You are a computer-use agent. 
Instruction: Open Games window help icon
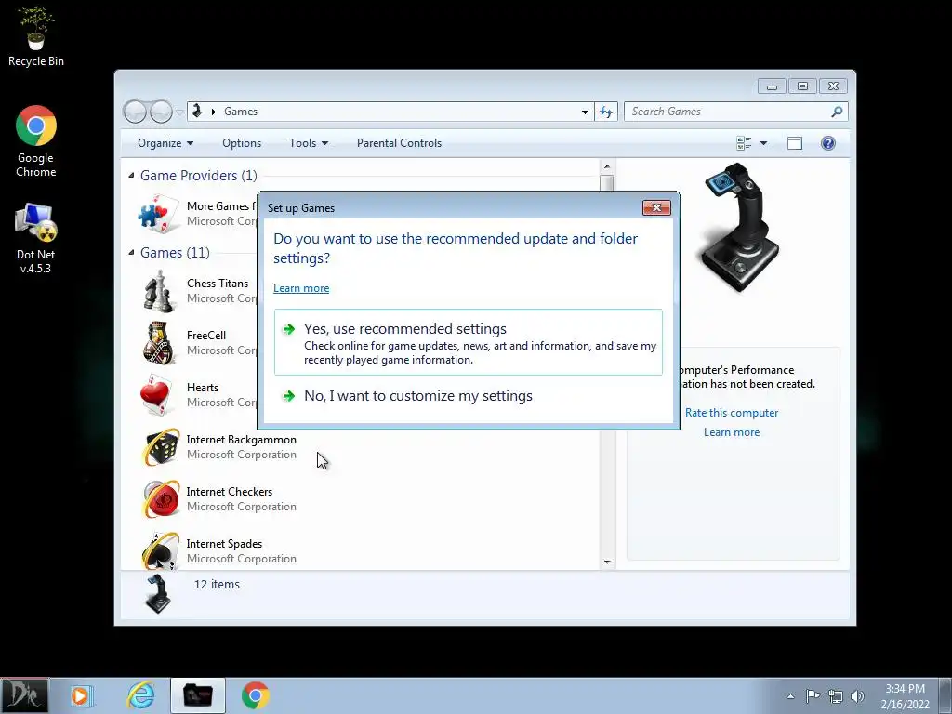(828, 143)
